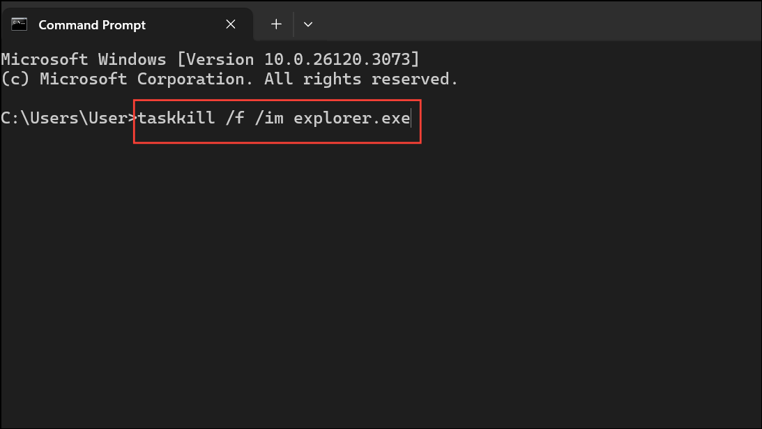Click the /im flag in command
Screen dimensions: 762x429
268,118
